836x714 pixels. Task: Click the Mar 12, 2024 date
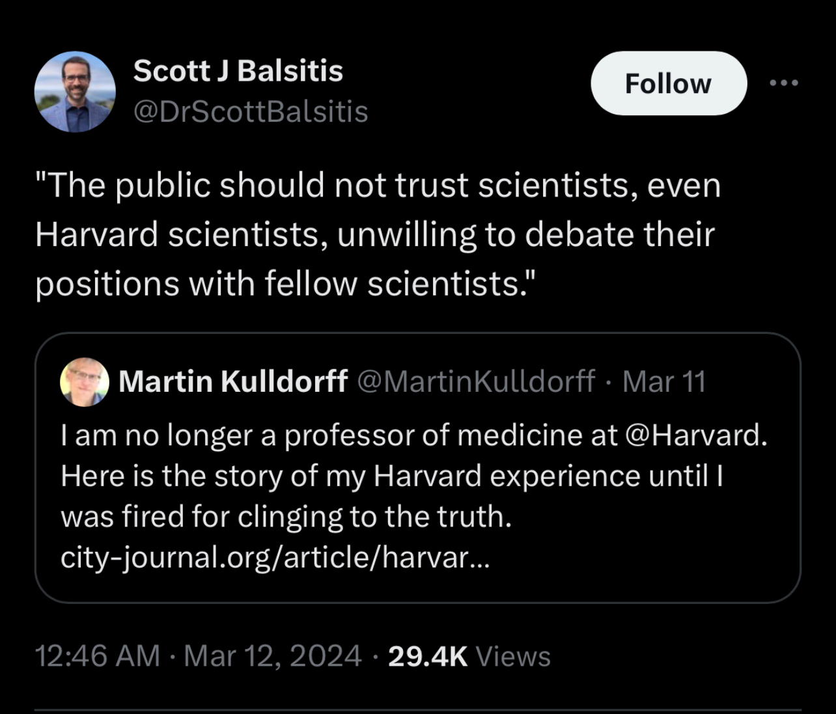click(272, 655)
